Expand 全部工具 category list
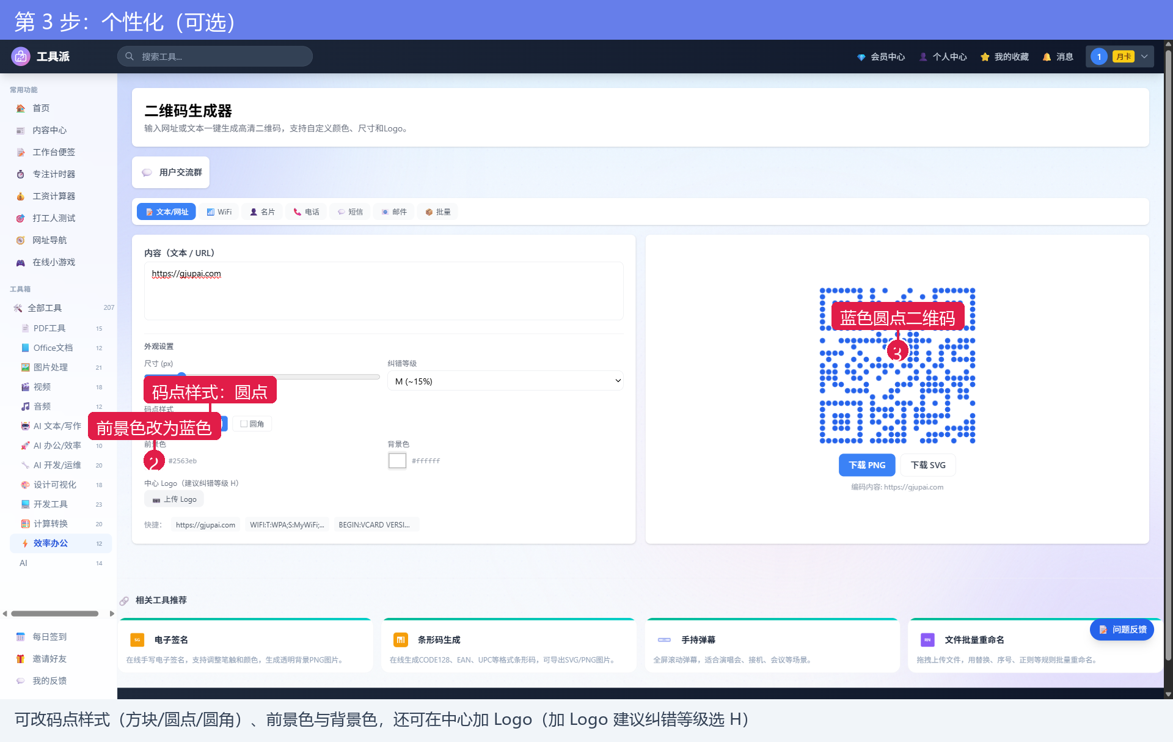This screenshot has width=1173, height=742. coord(61,308)
